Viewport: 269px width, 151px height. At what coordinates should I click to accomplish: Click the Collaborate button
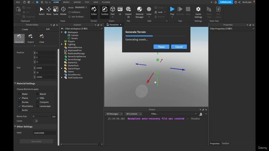click(225, 2)
